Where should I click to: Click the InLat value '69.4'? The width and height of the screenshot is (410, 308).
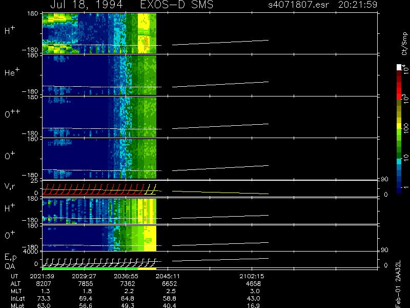(x=86, y=299)
